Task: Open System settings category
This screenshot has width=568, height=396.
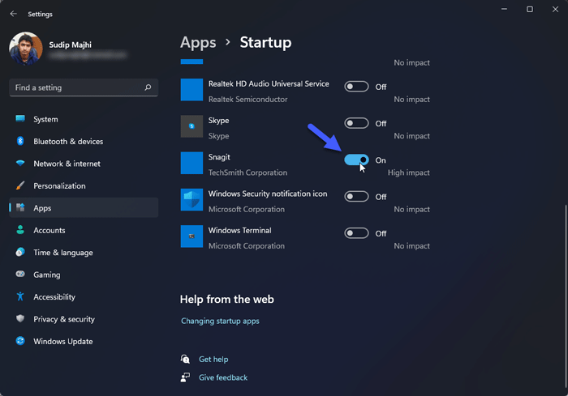Action: point(84,119)
